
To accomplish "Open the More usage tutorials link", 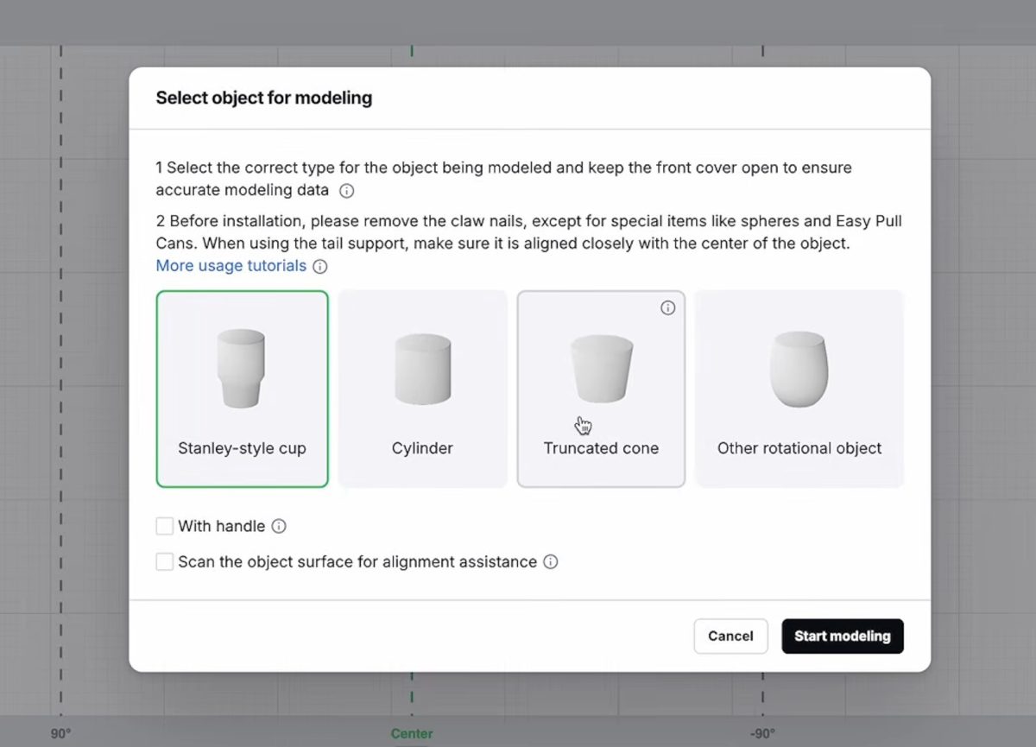I will point(231,266).
